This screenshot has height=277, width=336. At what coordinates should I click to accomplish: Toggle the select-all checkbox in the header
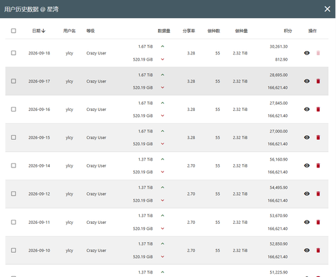(13, 31)
